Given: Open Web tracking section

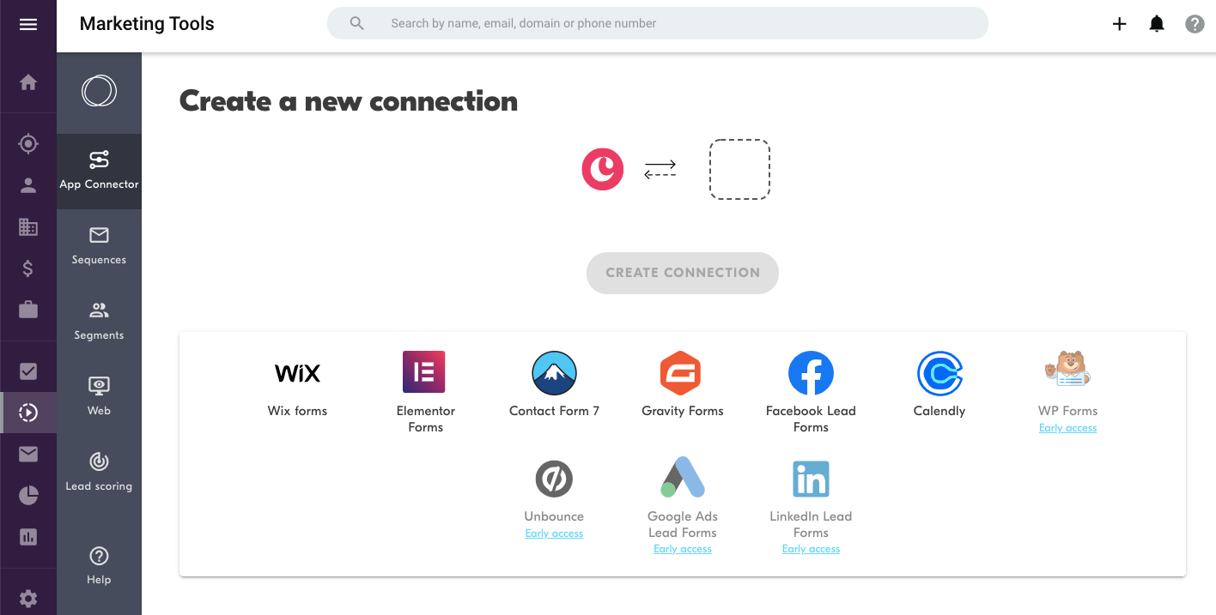Looking at the screenshot, I should pos(99,397).
